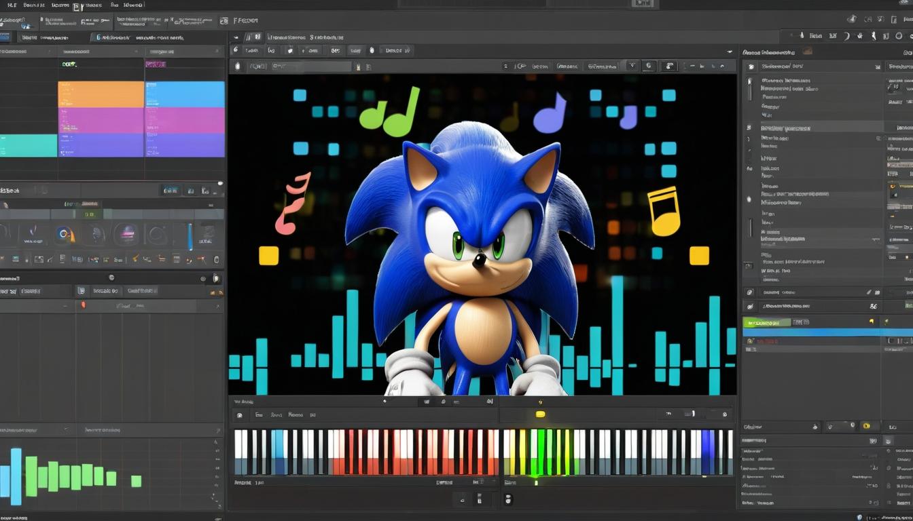
Task: Select the yellow circle indicator near the bottom toolbar
Action: (x=539, y=412)
